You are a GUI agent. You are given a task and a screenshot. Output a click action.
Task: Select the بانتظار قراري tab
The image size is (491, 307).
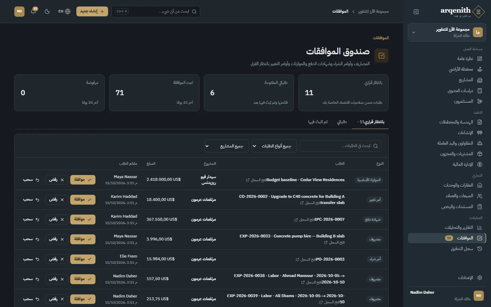pos(370,122)
